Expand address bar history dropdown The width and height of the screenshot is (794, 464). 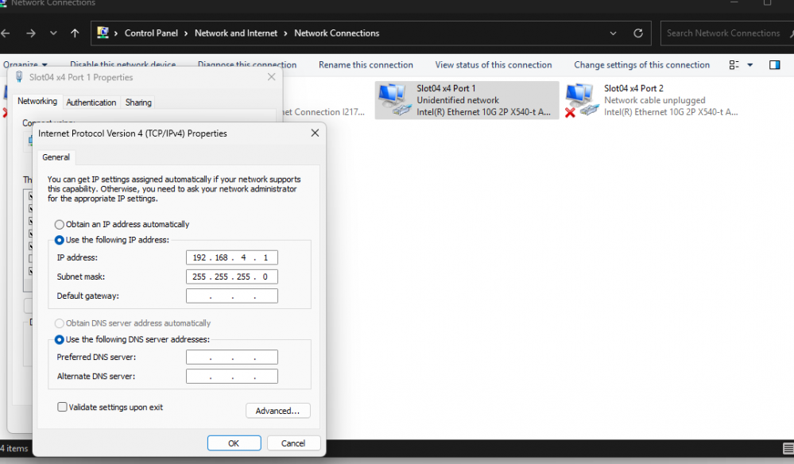pyautogui.click(x=613, y=33)
